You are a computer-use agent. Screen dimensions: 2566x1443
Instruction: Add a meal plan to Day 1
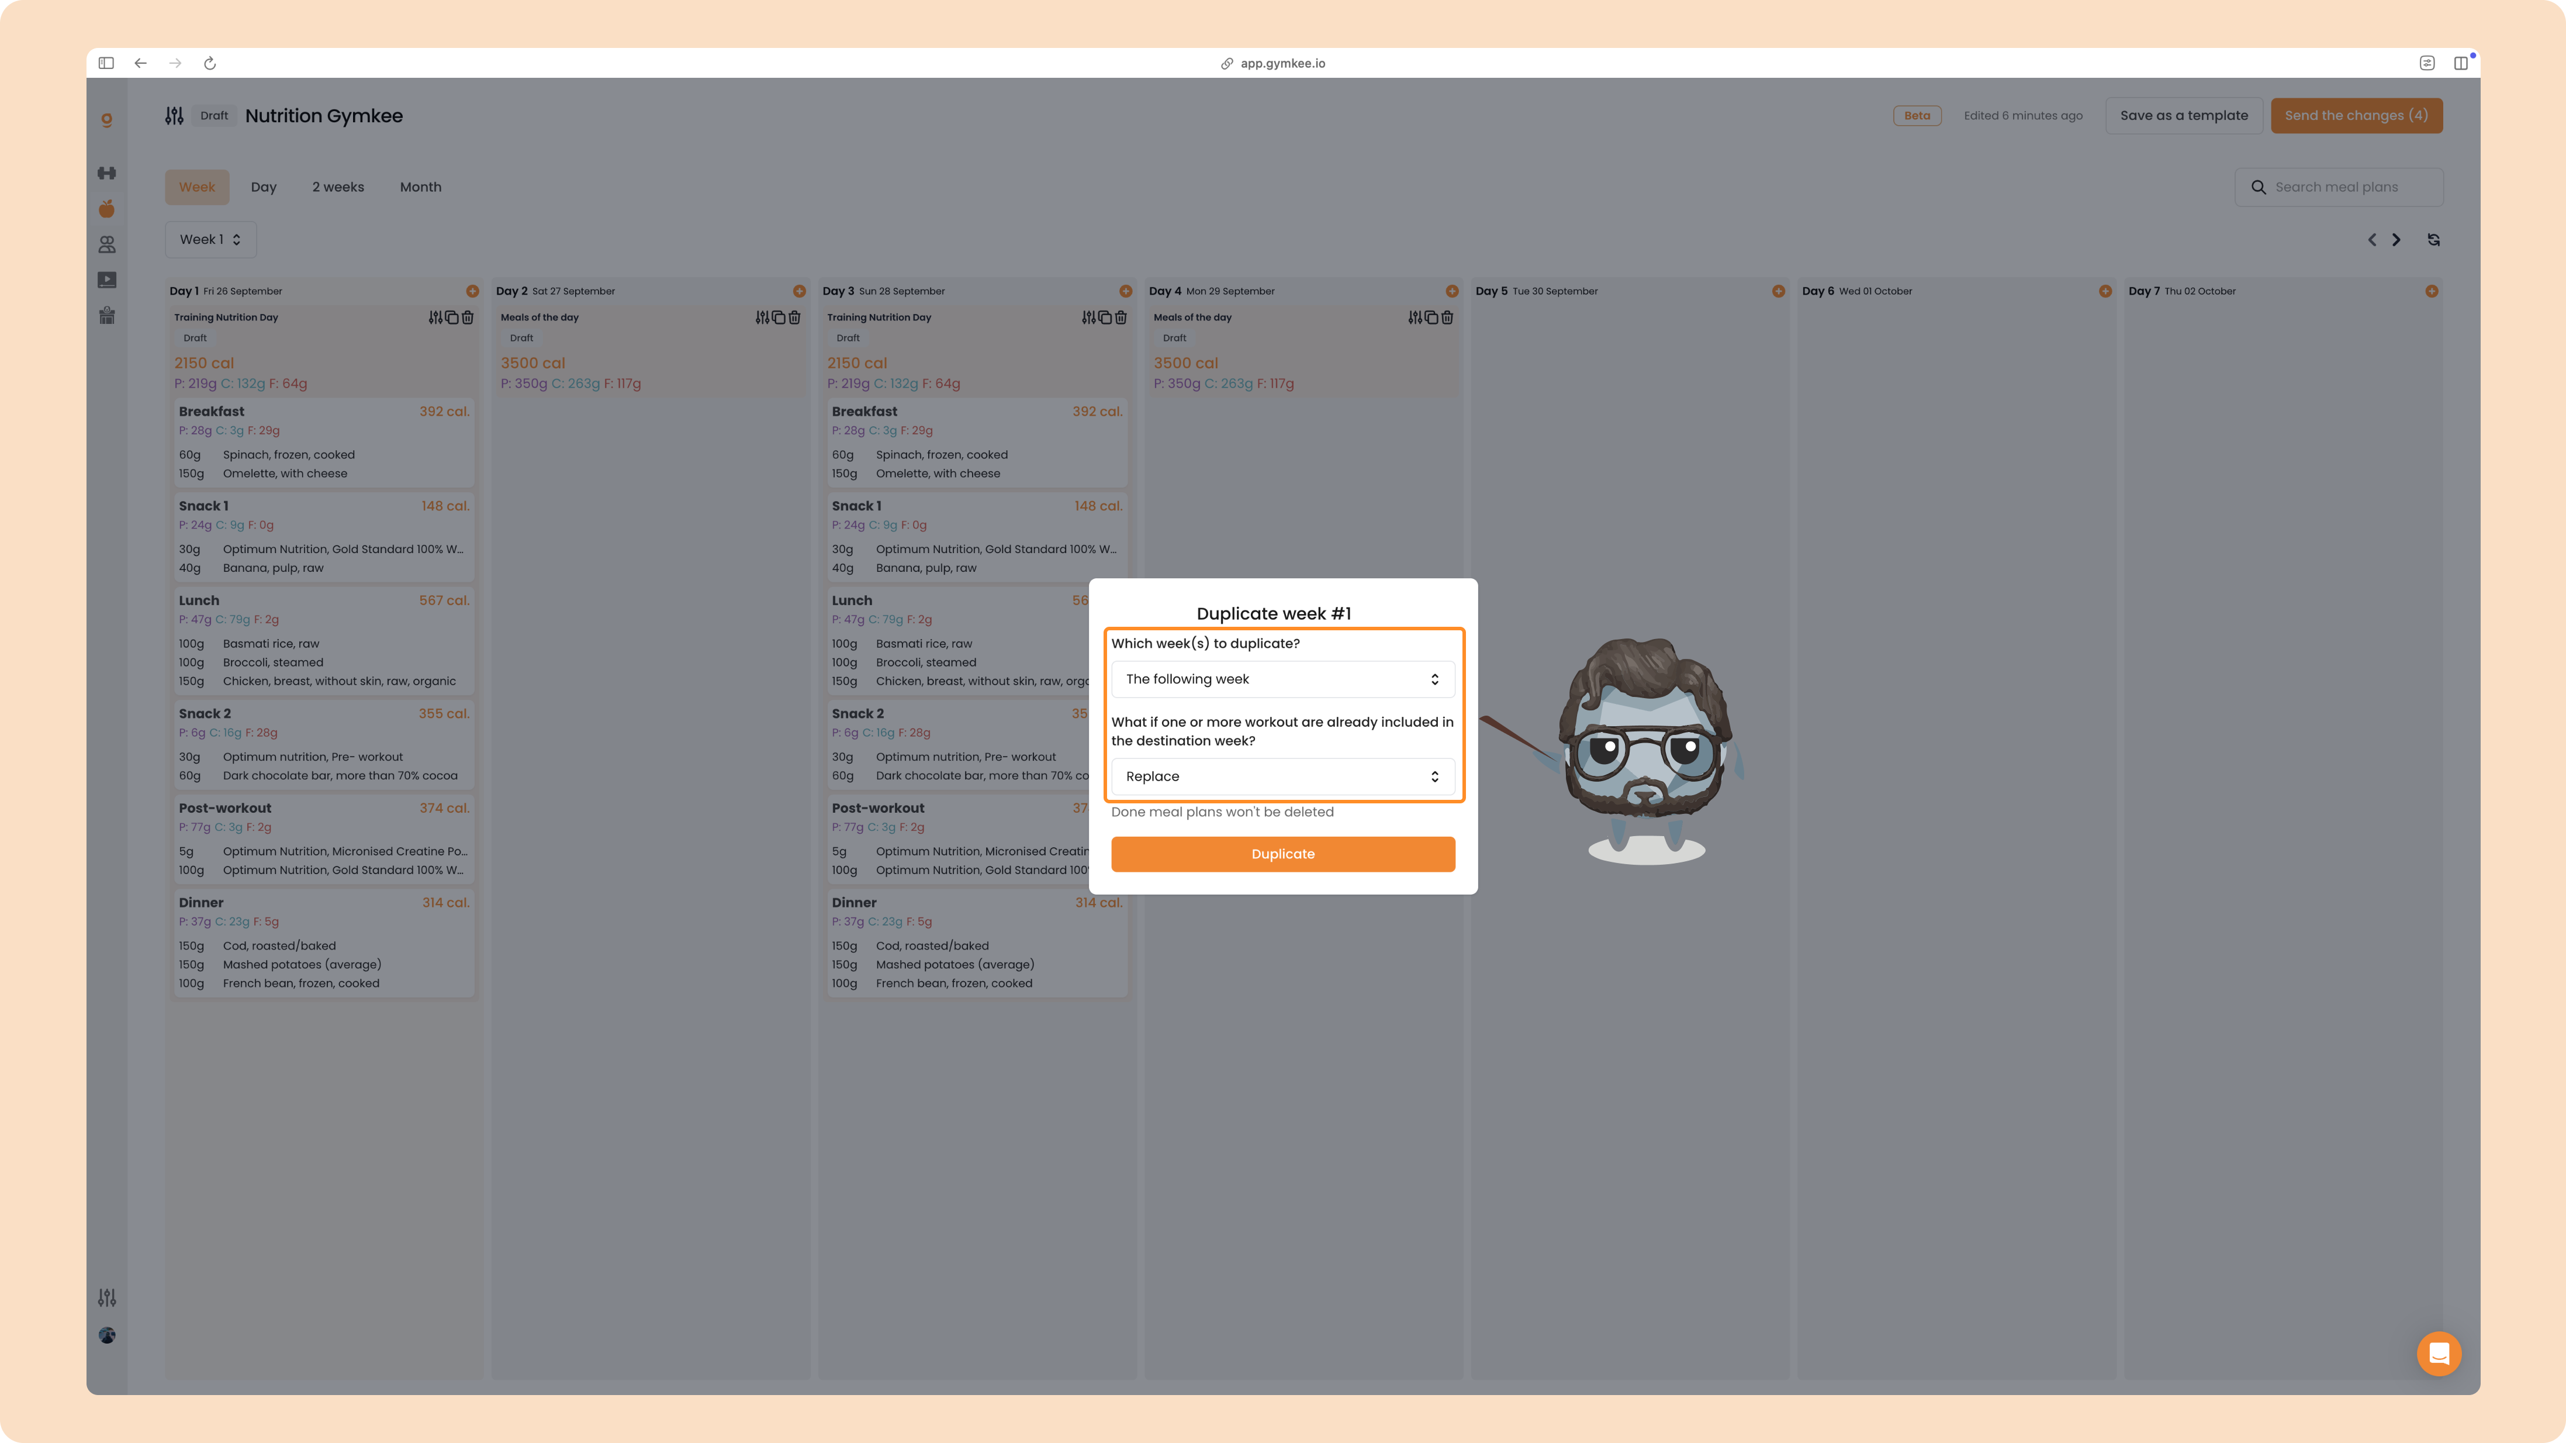(x=472, y=291)
